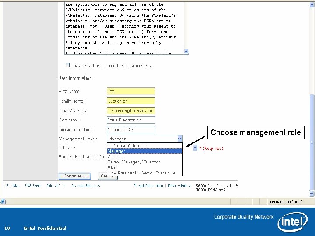This screenshot has width=315, height=236.
Task: Click the 'Corporate Quality Network' text
Action: tap(244, 217)
